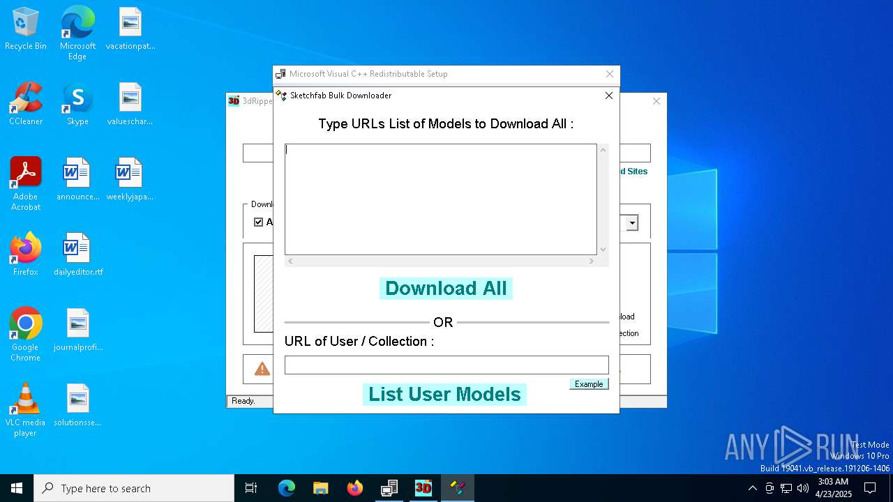Open the CCleaner desktop shortcut
This screenshot has width=893, height=502.
pos(26,105)
